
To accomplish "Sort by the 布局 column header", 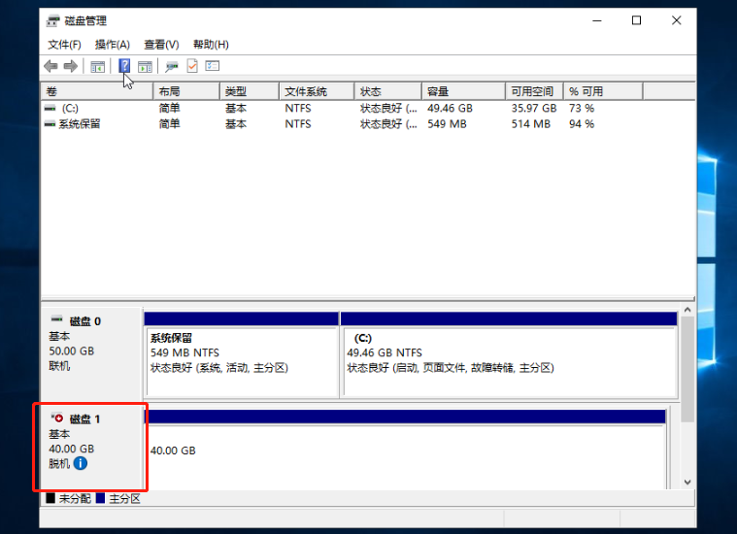I will pyautogui.click(x=186, y=91).
